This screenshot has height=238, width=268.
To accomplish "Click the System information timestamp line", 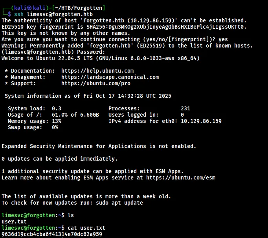I will pyautogui.click(x=88, y=96).
